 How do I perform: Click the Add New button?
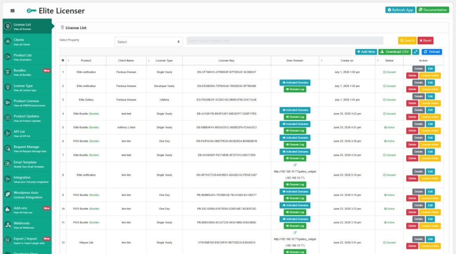point(366,52)
